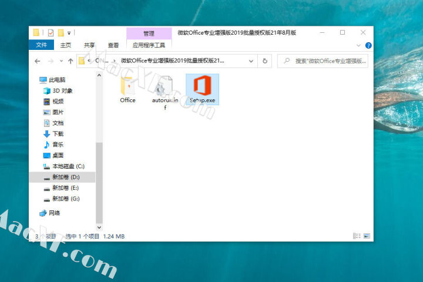Click the address bar folder icon
Image resolution: width=423 pixels, height=282 pixels.
click(82, 61)
